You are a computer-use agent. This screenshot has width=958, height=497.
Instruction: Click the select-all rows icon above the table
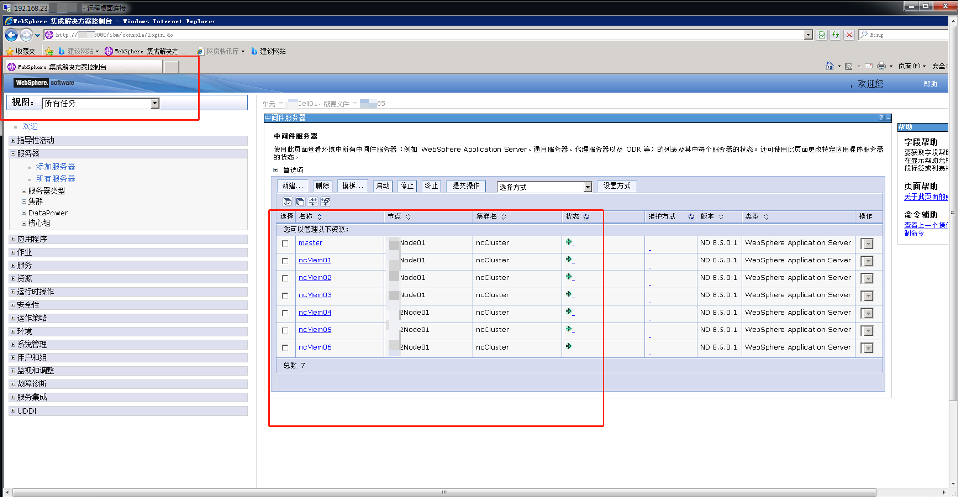[287, 202]
